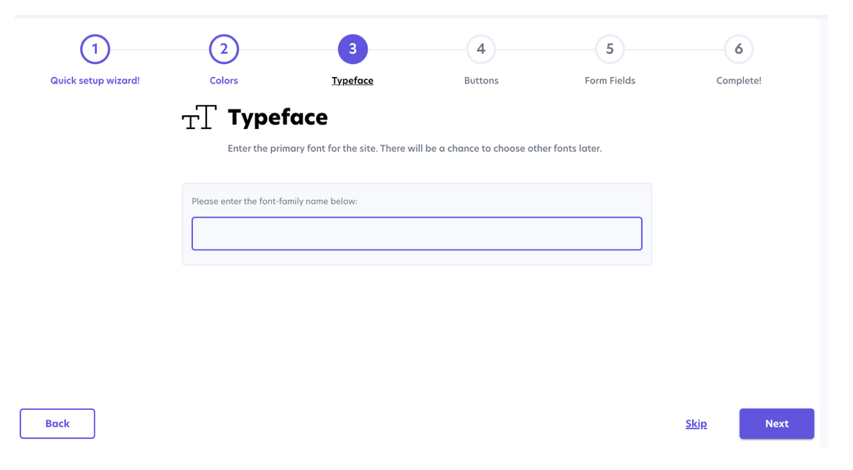Proceed with the Next button
The image size is (853, 470).
pos(776,424)
